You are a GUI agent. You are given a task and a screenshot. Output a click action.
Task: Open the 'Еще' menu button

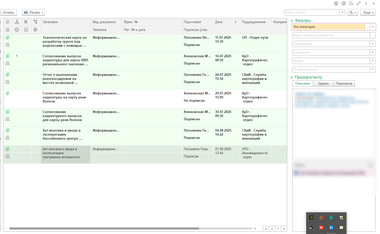[368, 12]
